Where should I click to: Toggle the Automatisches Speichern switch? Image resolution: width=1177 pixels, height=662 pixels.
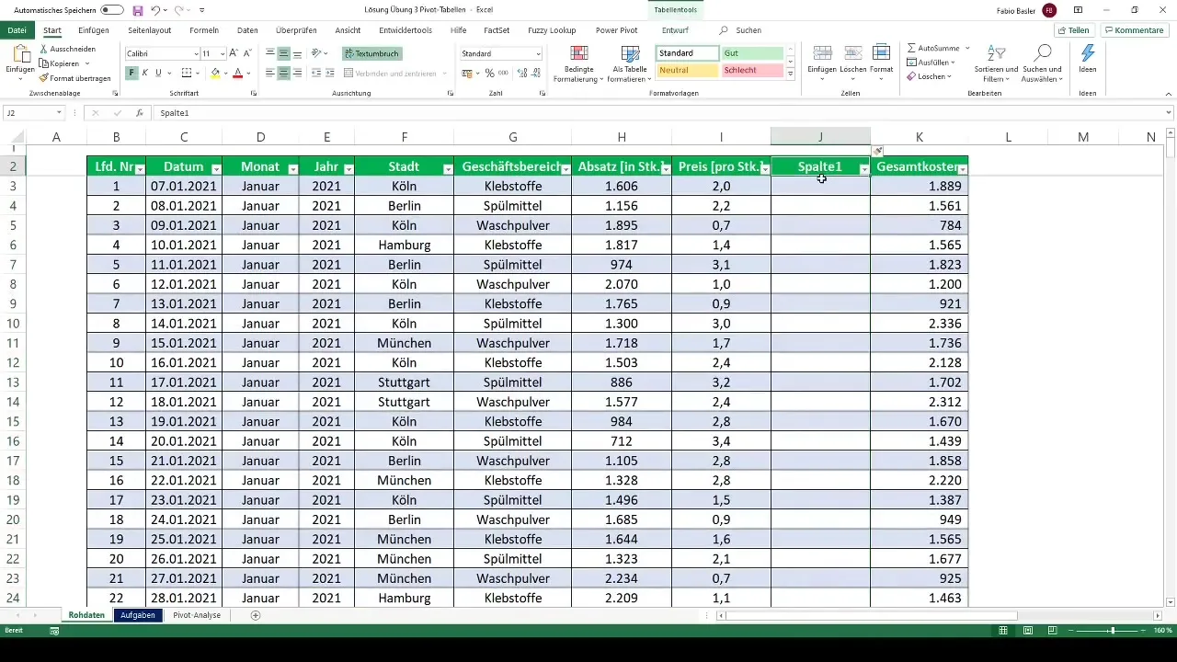[x=112, y=9]
